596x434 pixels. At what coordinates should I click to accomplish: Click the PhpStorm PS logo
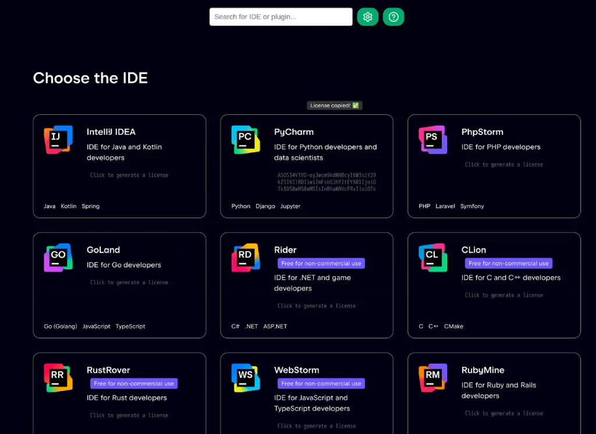433,140
